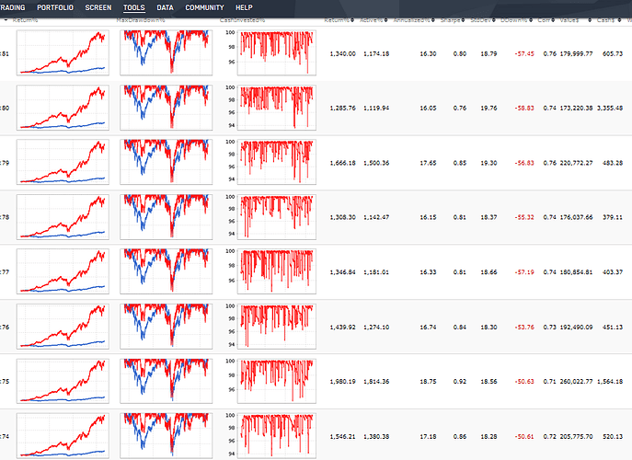Open the COMMUNITY menu

coord(205,7)
